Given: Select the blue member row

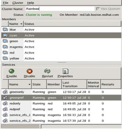Looking at the screenshot, I should [x=61, y=30].
